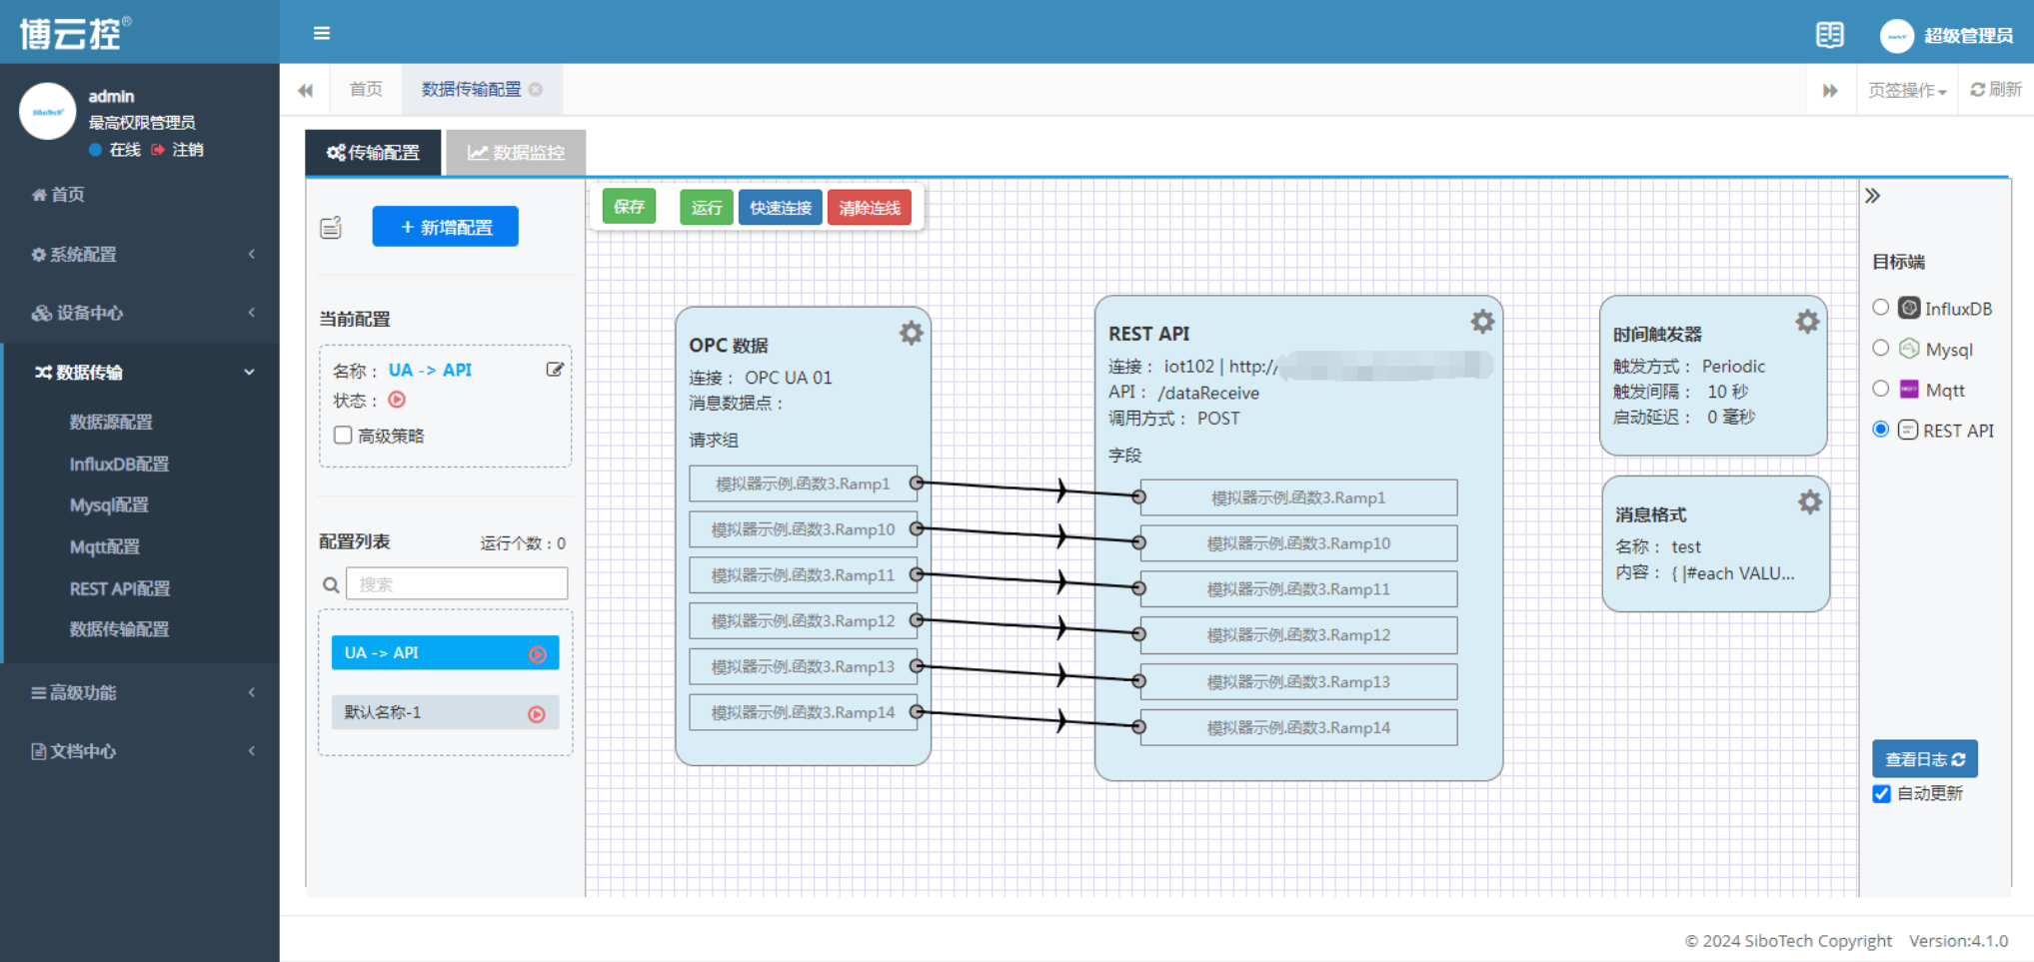This screenshot has height=962, width=2034.
Task: Toggle the hamburger menu in header
Action: [322, 33]
